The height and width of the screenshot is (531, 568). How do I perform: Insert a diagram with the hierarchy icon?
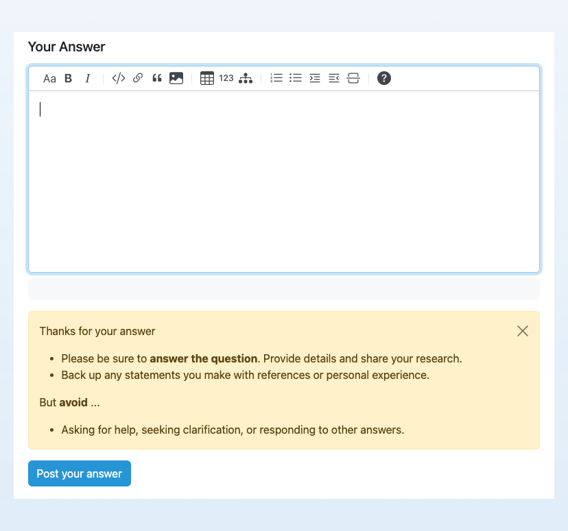point(246,78)
